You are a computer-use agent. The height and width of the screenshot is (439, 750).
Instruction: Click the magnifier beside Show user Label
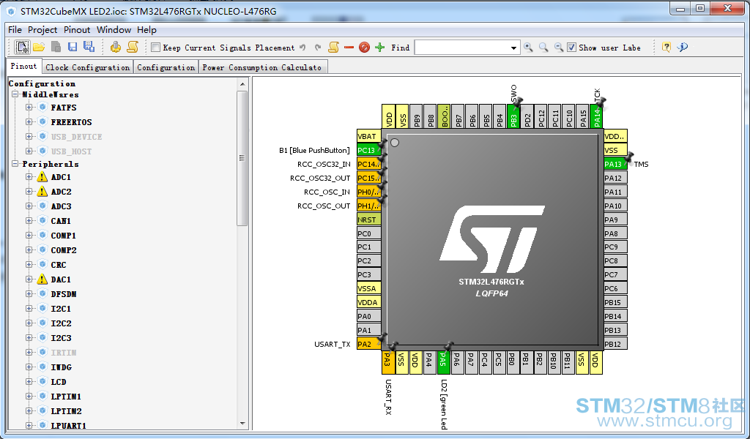(558, 48)
